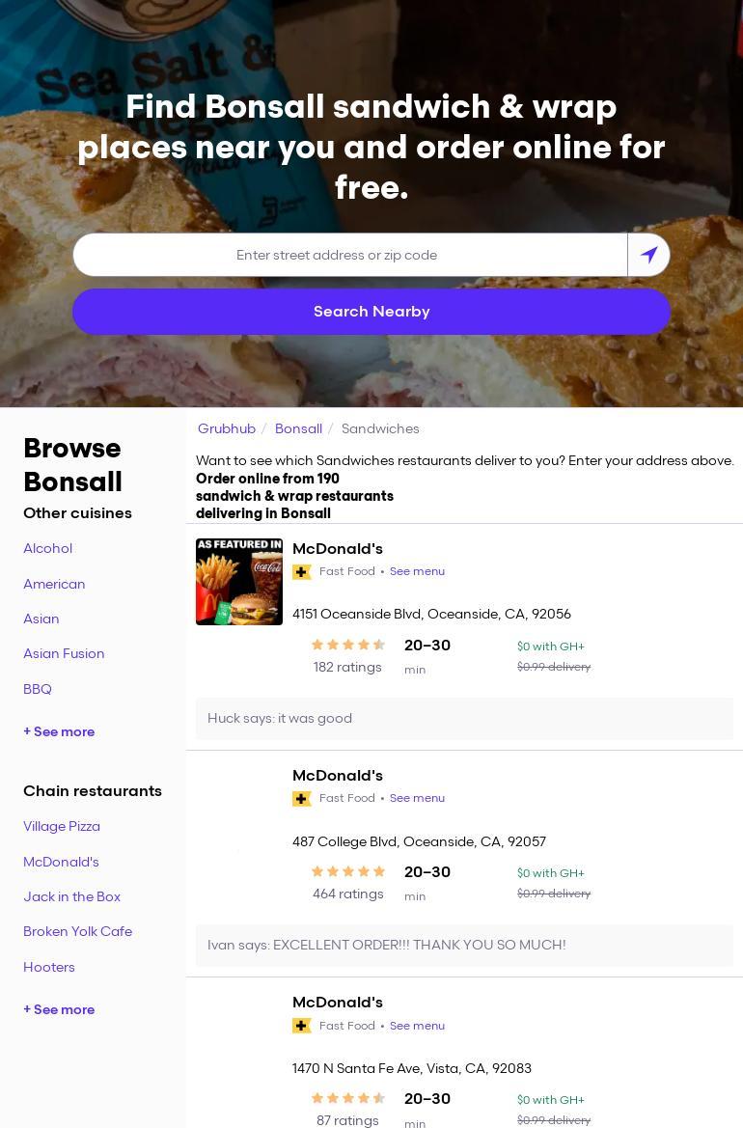
Task: Select Asian Fusion cuisine link
Action: pyautogui.click(x=64, y=653)
